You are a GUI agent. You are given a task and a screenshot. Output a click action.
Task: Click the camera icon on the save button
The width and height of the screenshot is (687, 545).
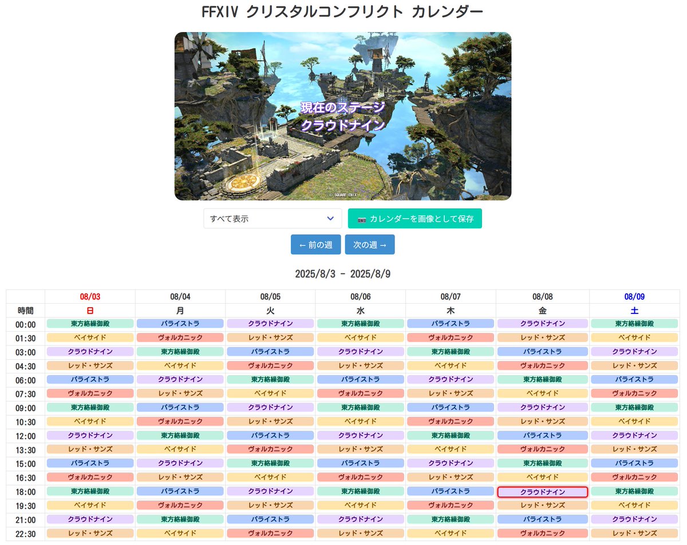pos(362,219)
